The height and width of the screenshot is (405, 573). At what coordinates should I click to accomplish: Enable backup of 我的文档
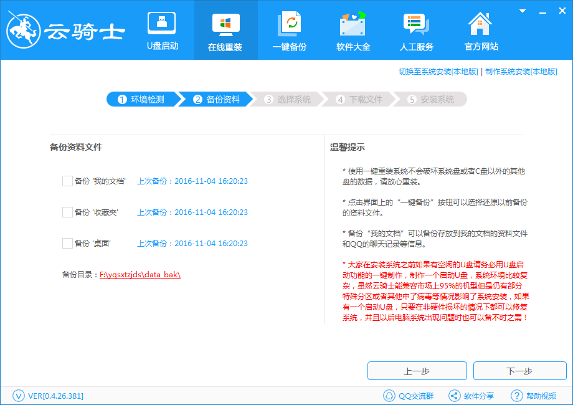point(67,181)
